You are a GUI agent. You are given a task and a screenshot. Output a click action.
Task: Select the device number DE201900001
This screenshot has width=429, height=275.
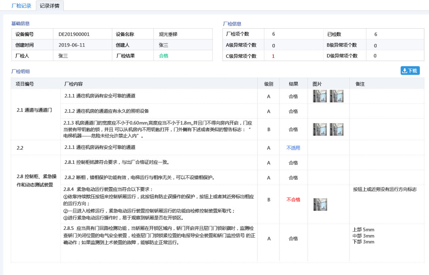(74, 35)
